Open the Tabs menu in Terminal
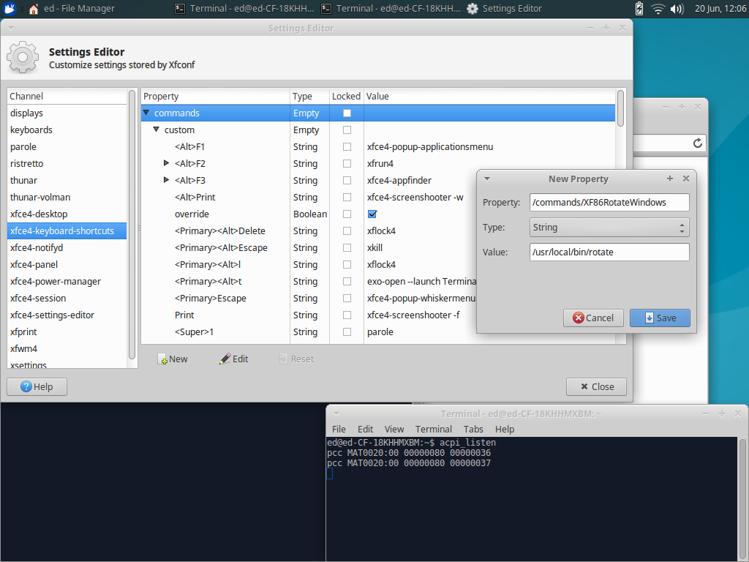Screen dimensions: 749x562 [x=473, y=429]
